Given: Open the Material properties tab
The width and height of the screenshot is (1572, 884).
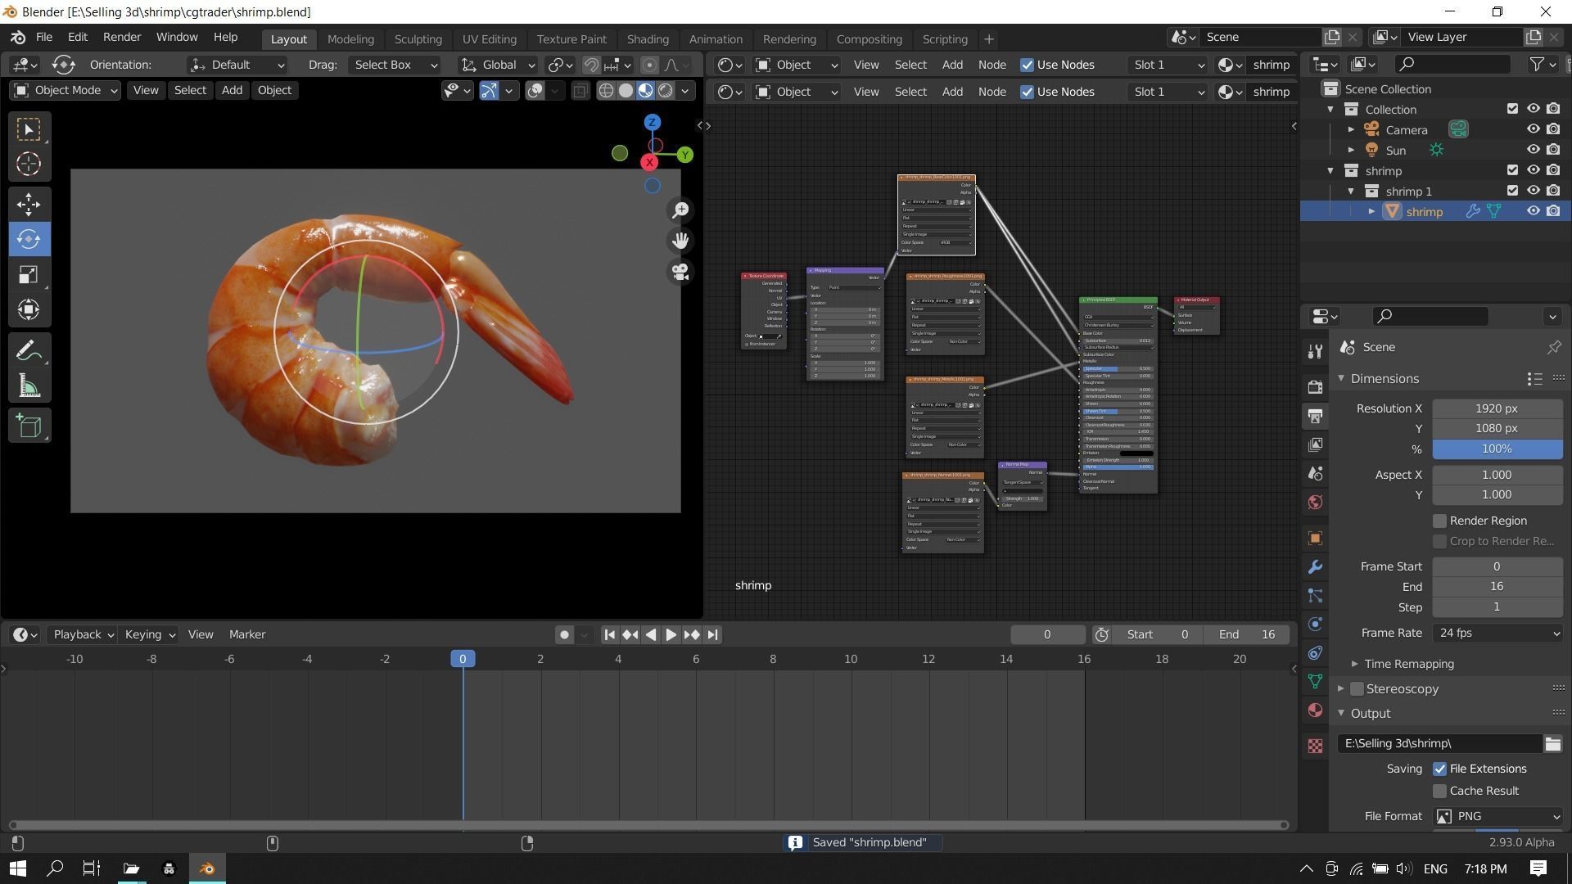Looking at the screenshot, I should [1315, 710].
